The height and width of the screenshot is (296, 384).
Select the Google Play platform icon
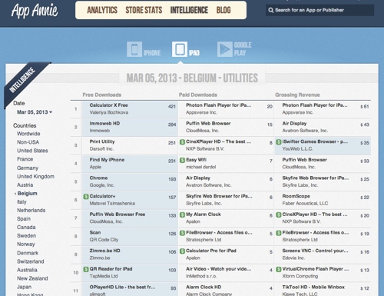(x=225, y=49)
